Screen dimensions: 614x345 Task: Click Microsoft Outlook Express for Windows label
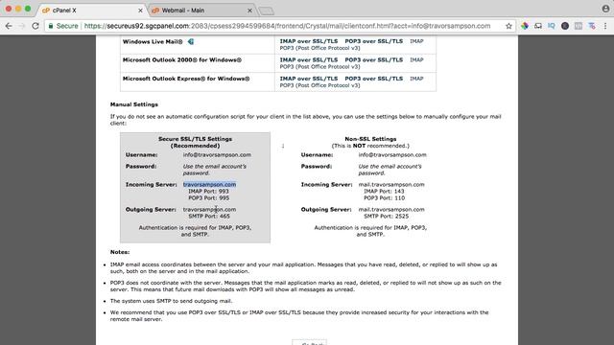point(186,79)
